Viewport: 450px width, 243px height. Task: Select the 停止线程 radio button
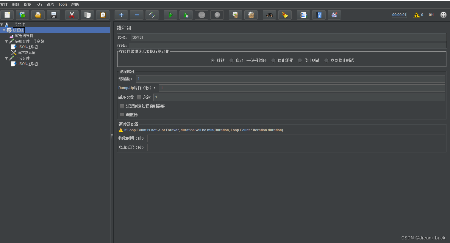[273, 60]
